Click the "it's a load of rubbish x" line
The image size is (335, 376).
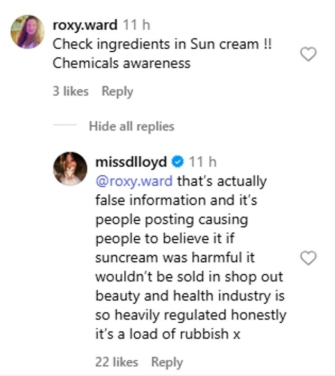tap(168, 334)
